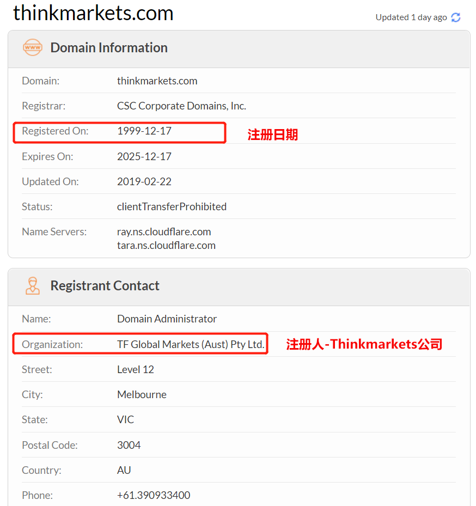
Task: Select the postal code 3004
Action: pyautogui.click(x=129, y=445)
